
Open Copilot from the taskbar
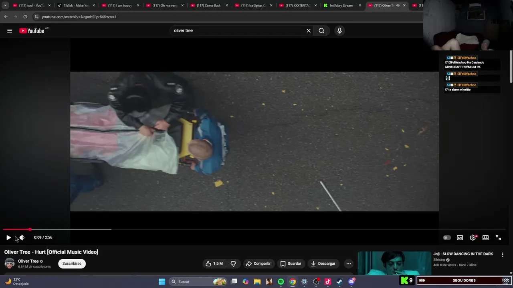coord(246,282)
